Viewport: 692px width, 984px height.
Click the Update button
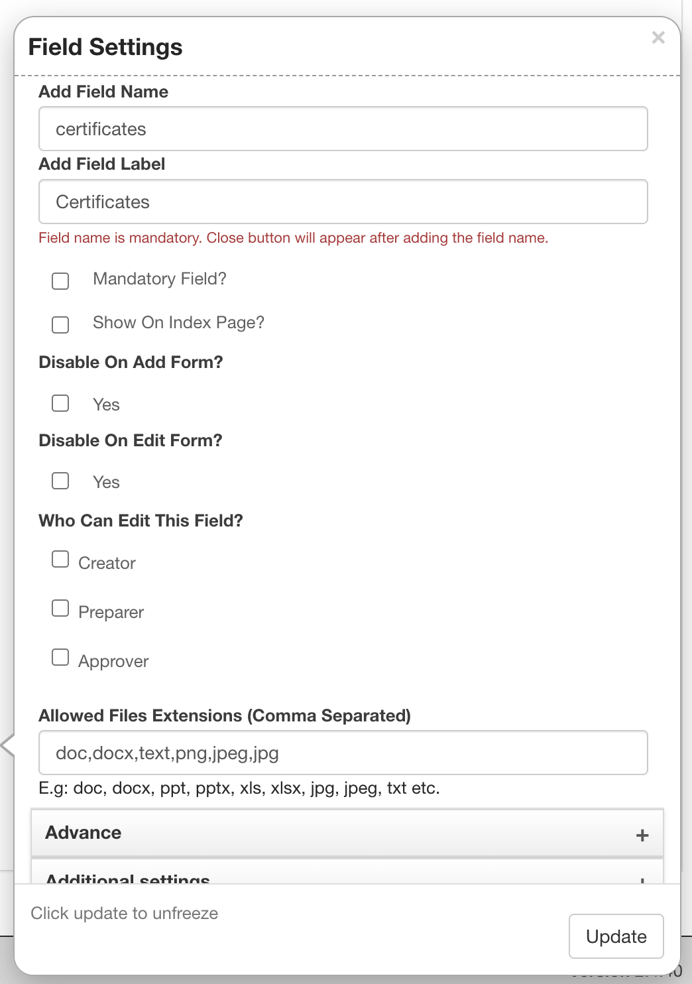tap(616, 936)
